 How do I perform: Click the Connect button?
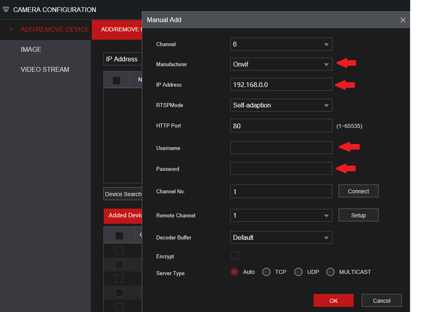click(x=358, y=191)
